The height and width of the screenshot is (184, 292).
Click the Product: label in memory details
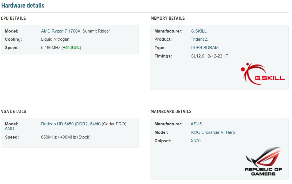pyautogui.click(x=163, y=39)
